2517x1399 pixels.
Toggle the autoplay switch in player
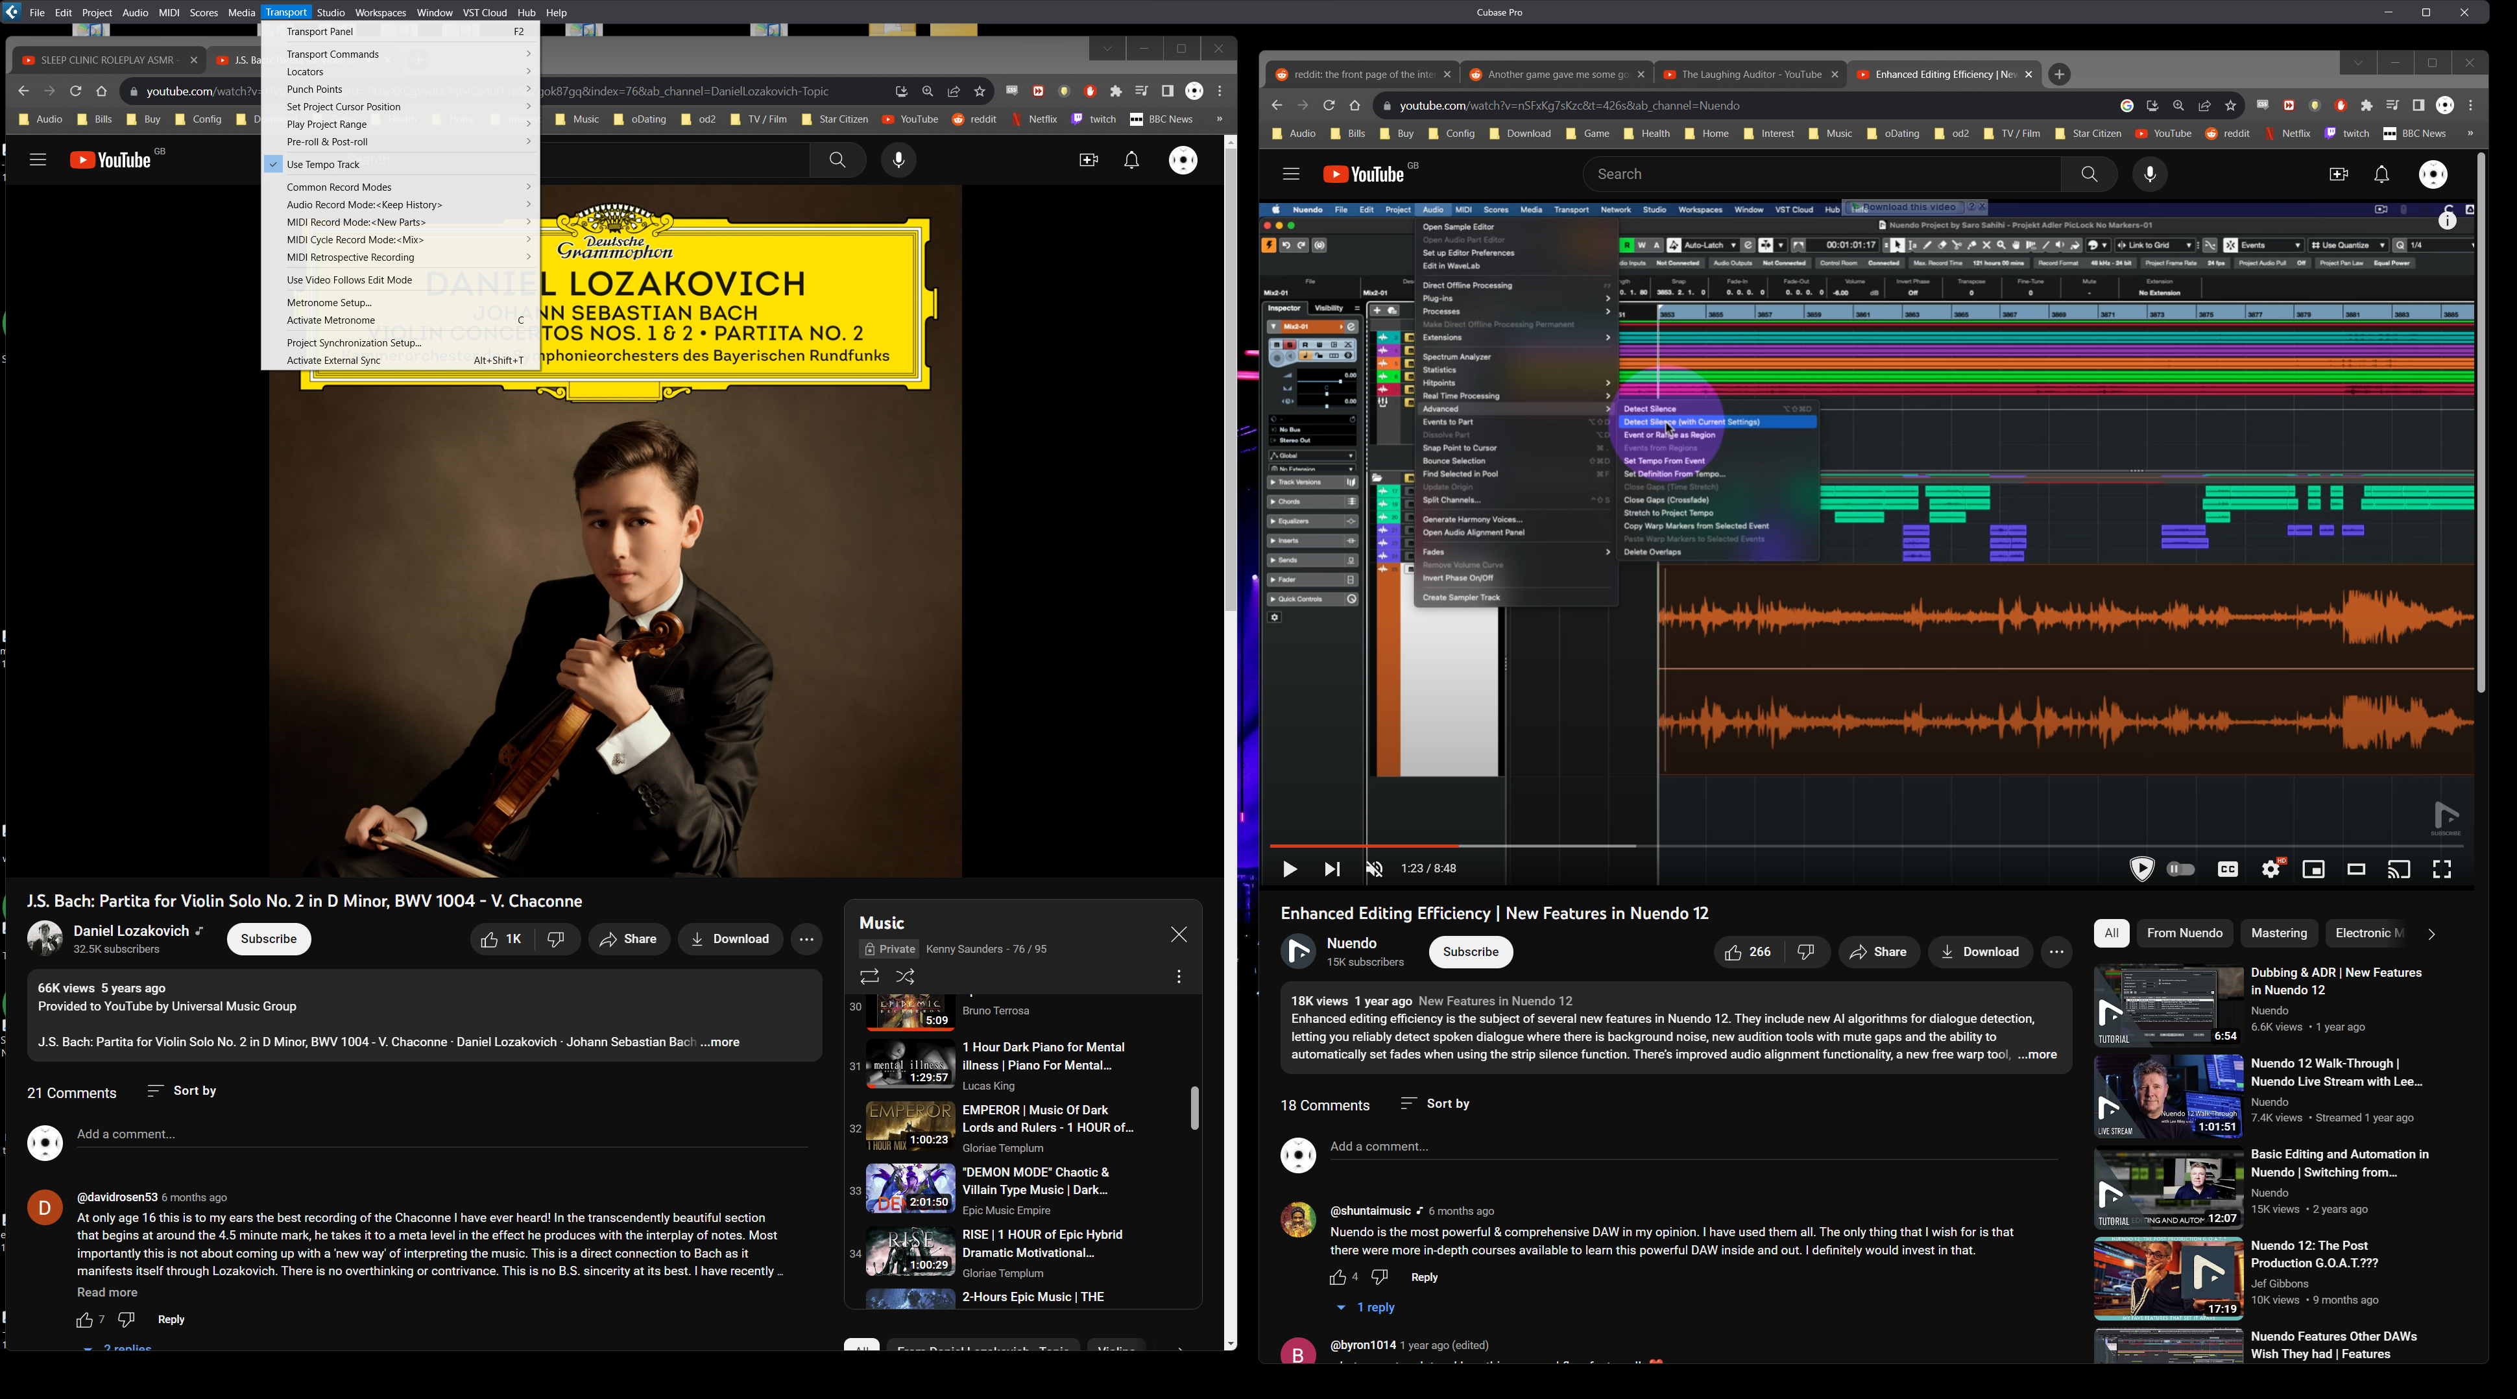2181,870
